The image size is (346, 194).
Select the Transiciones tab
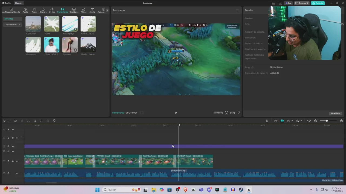coord(62,10)
